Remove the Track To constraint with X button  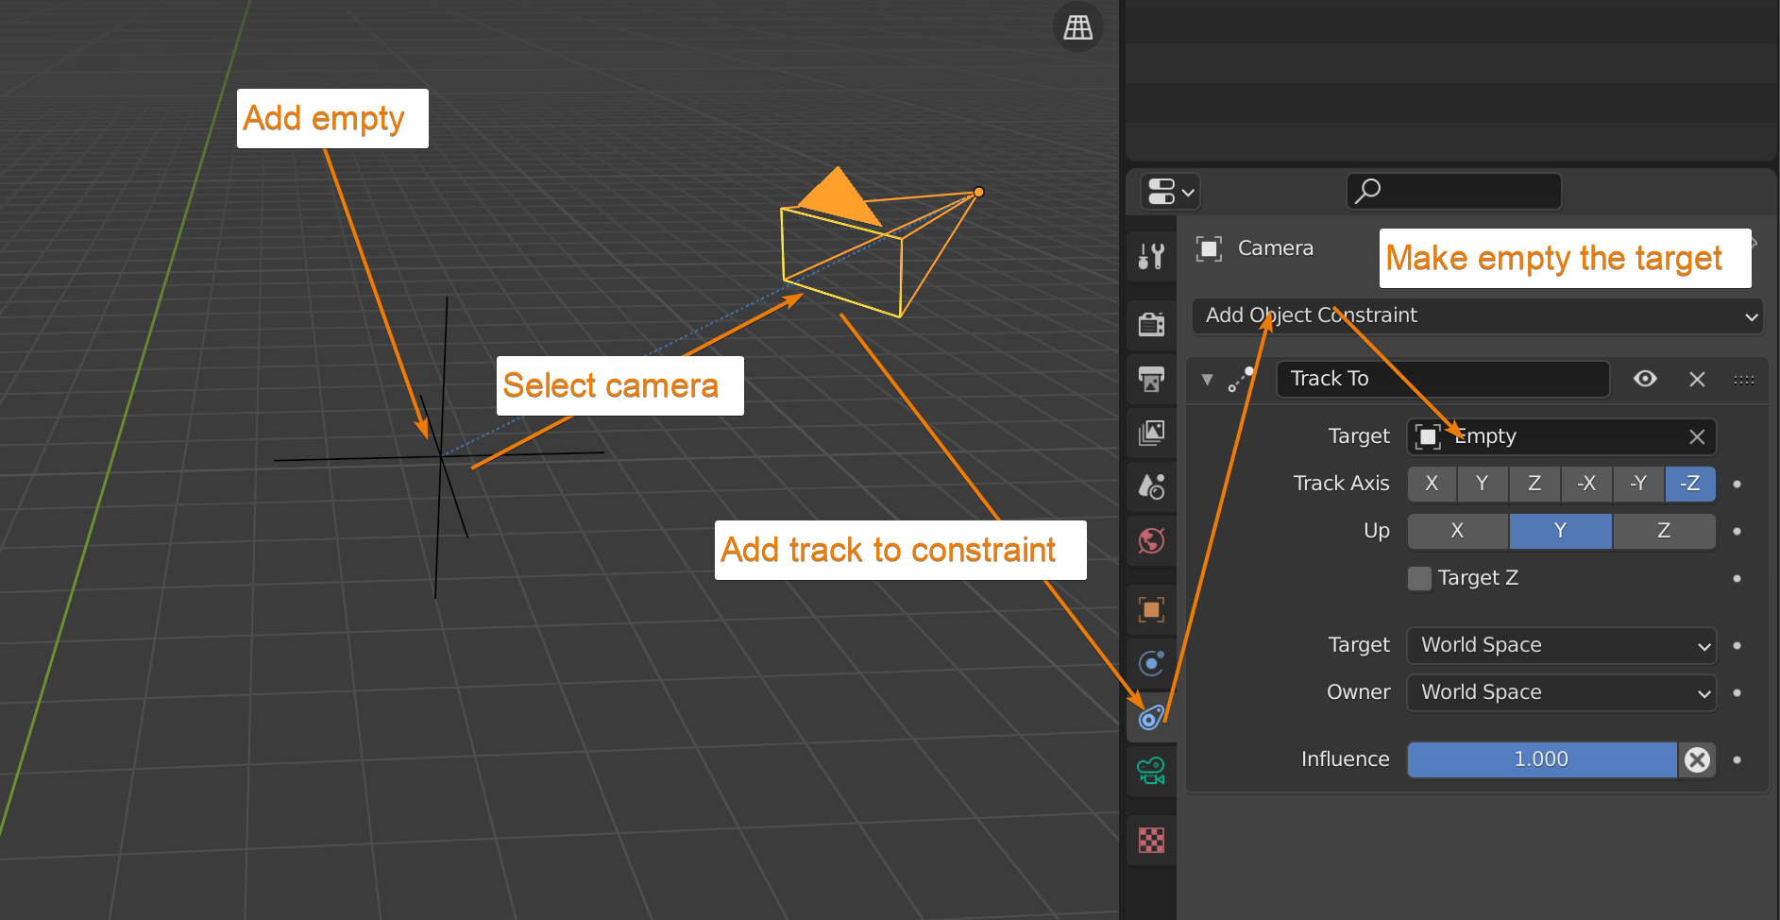click(1697, 379)
